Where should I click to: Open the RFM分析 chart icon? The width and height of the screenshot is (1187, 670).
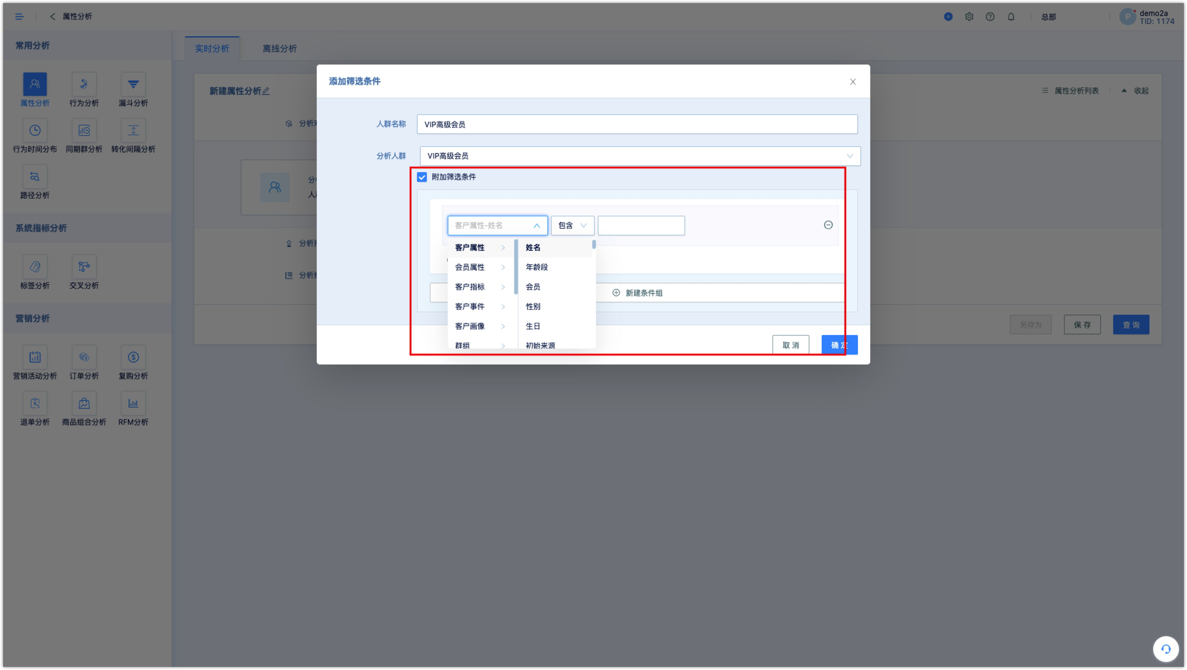tap(133, 403)
